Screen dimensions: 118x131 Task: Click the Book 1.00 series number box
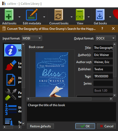103,90
